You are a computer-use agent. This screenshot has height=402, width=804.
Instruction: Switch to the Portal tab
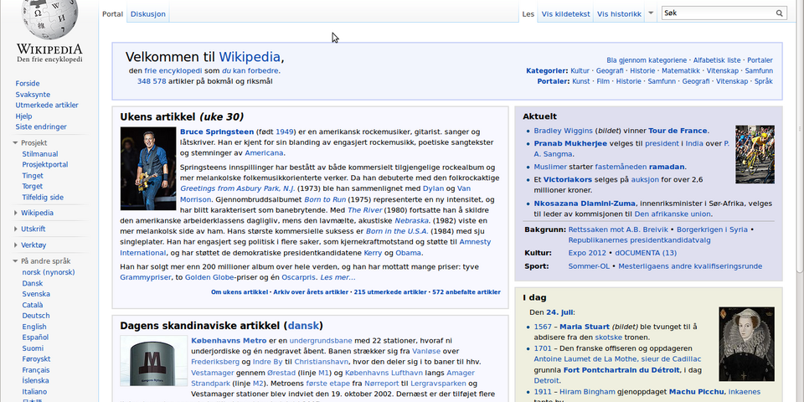(x=112, y=14)
